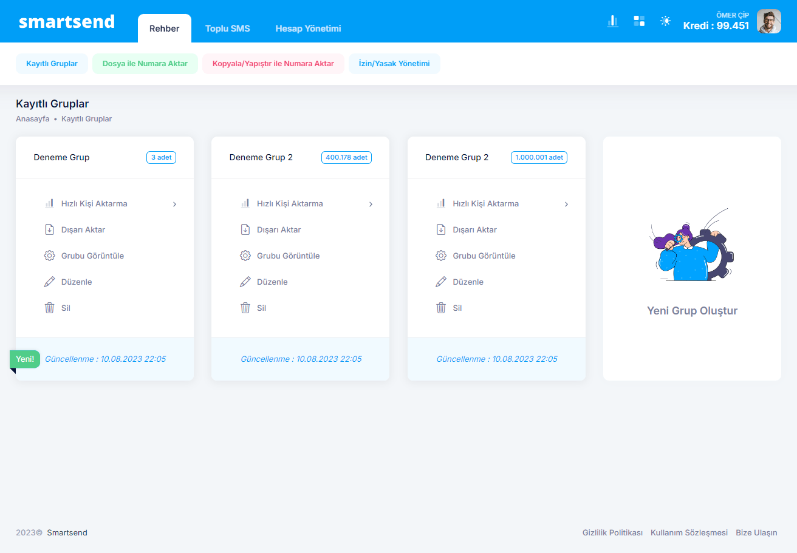Click the Dosya ile Numara Aktar button

point(145,64)
